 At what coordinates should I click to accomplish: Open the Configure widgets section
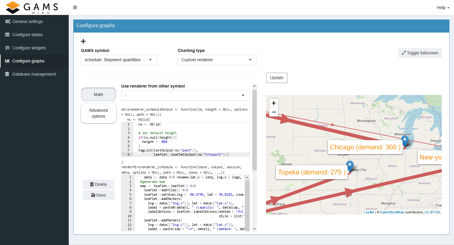(29, 48)
